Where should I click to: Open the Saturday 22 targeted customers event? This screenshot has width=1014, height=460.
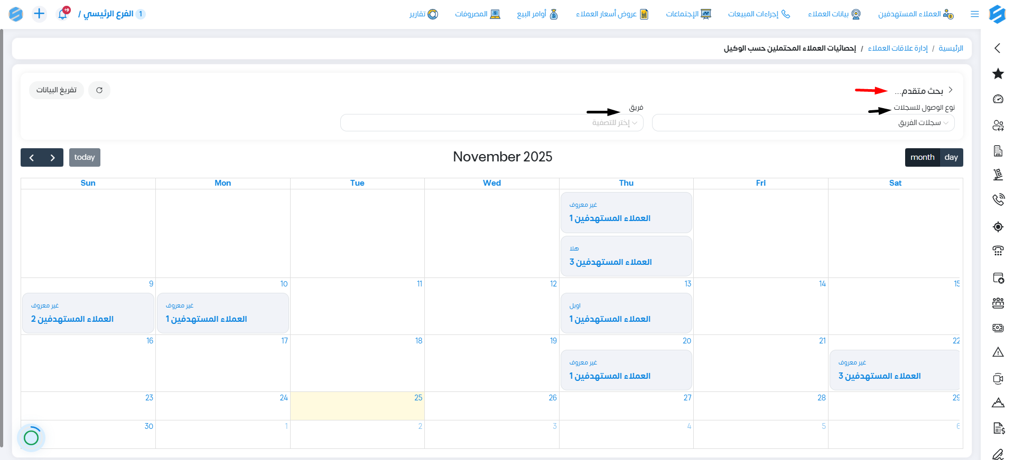(894, 370)
